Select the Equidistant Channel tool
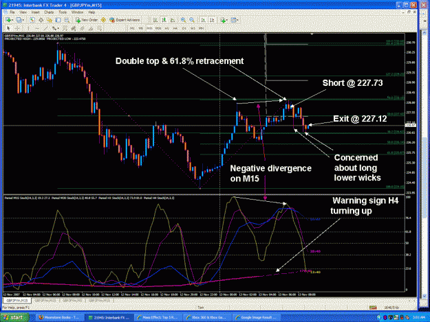The height and width of the screenshot is (322, 430). [x=54, y=28]
